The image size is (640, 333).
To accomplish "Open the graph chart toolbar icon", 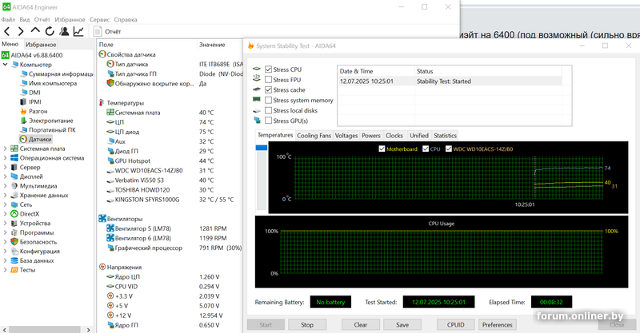I will 78,32.
